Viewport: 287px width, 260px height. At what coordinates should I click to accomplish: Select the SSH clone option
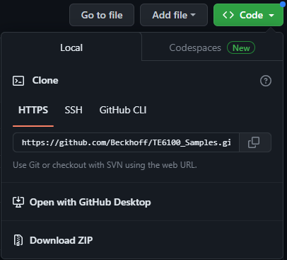pos(74,111)
